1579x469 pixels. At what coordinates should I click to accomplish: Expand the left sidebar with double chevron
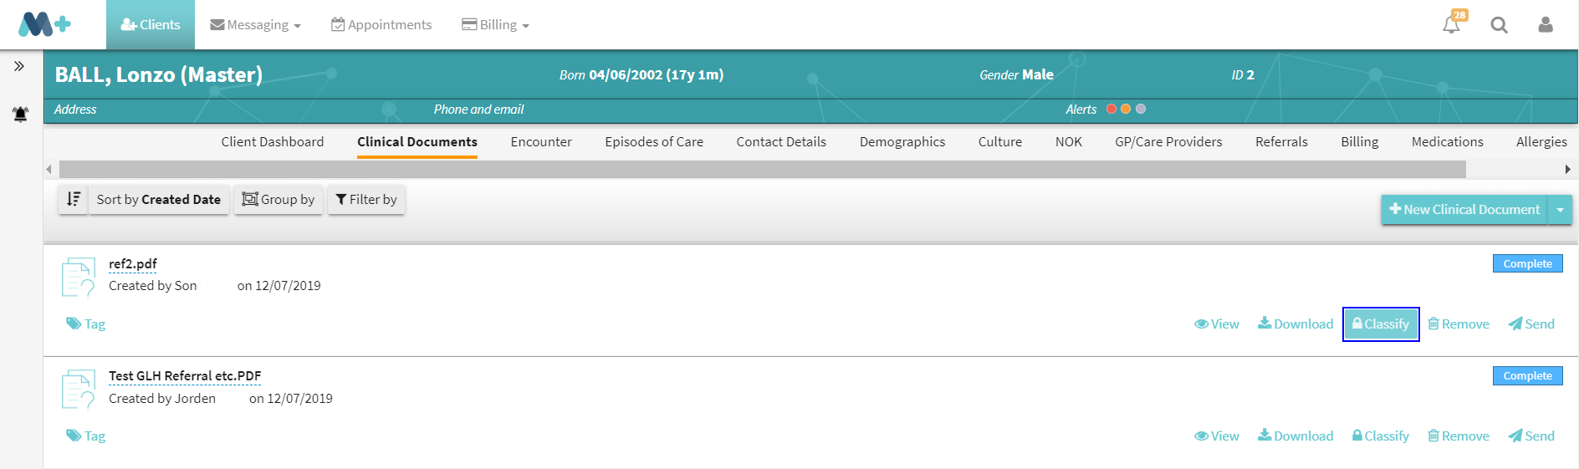point(19,66)
